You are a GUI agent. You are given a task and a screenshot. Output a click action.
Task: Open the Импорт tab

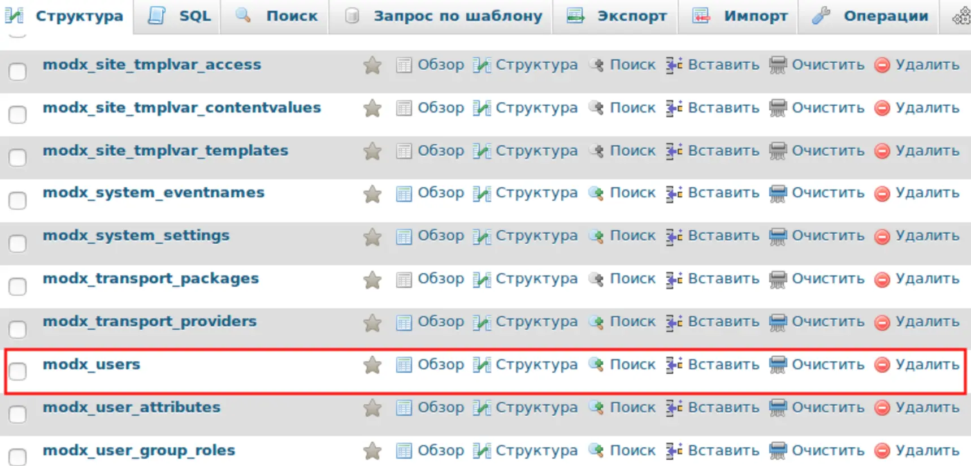tap(739, 16)
